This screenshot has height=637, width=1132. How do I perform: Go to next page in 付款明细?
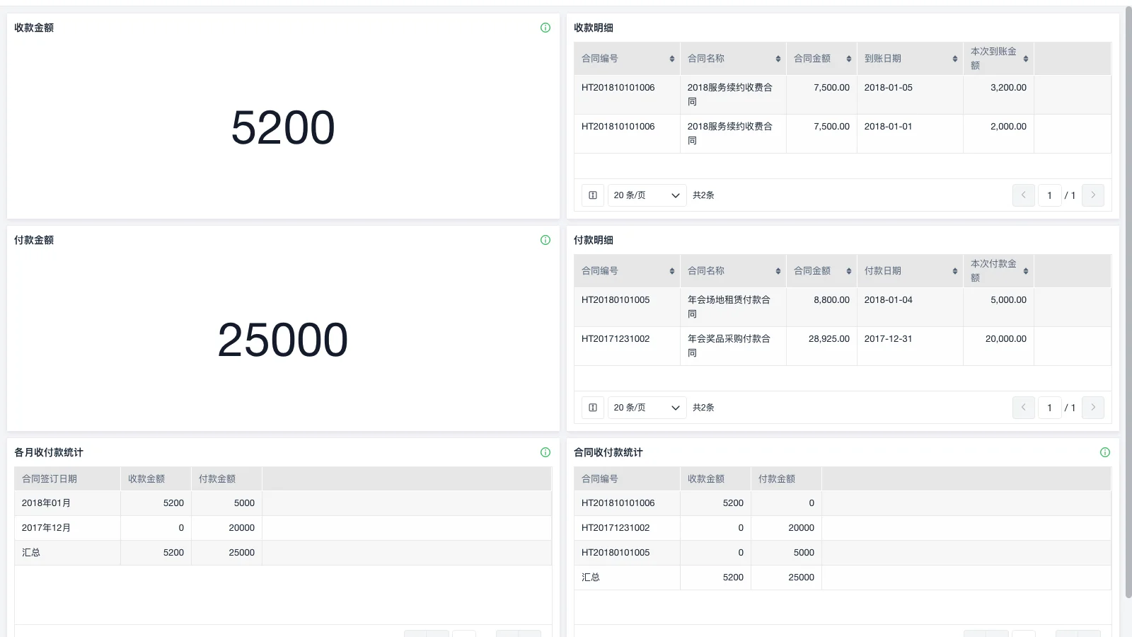pos(1093,408)
